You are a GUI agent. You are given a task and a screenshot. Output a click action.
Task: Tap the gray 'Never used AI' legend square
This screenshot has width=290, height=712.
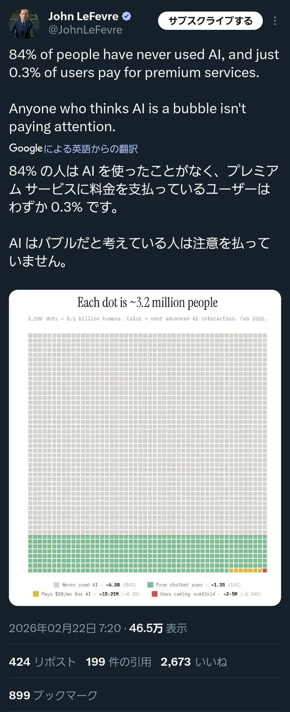pyautogui.click(x=57, y=584)
